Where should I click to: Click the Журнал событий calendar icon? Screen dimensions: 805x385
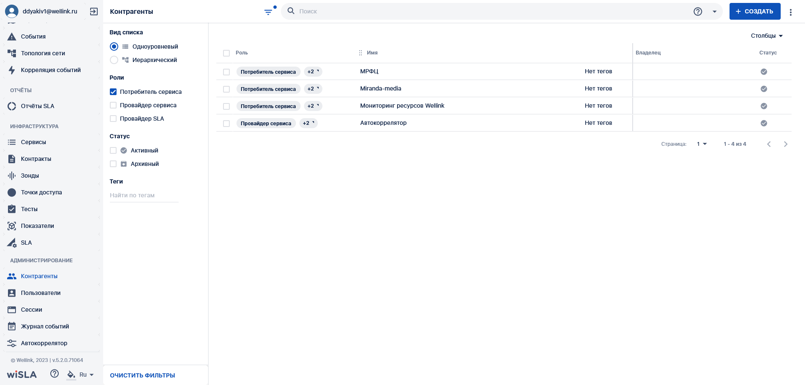coord(12,326)
